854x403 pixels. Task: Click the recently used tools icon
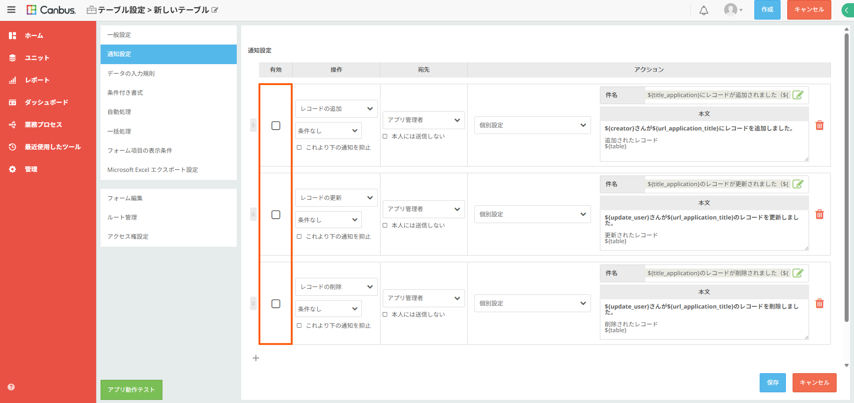pos(12,147)
